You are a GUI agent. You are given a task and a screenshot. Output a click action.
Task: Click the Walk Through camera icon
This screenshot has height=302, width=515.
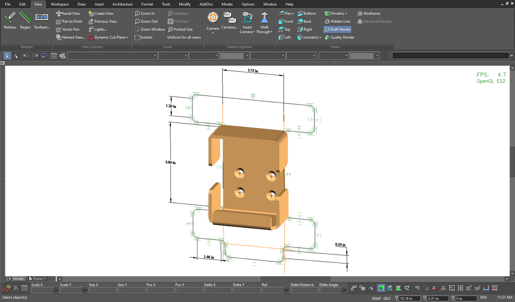pos(264,22)
